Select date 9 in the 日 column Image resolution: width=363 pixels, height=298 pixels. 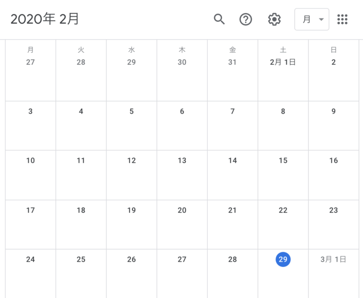point(333,111)
